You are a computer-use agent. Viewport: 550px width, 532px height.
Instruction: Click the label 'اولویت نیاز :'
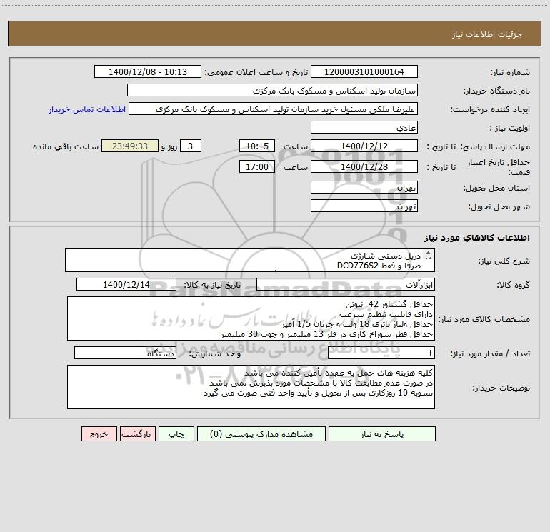tap(510, 128)
